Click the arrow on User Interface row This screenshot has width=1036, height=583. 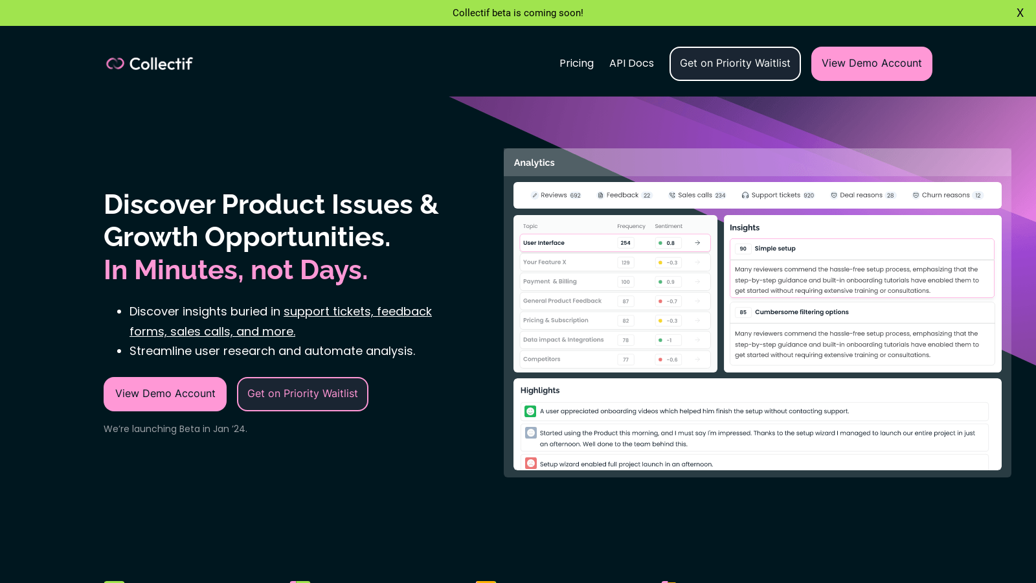[x=697, y=243]
